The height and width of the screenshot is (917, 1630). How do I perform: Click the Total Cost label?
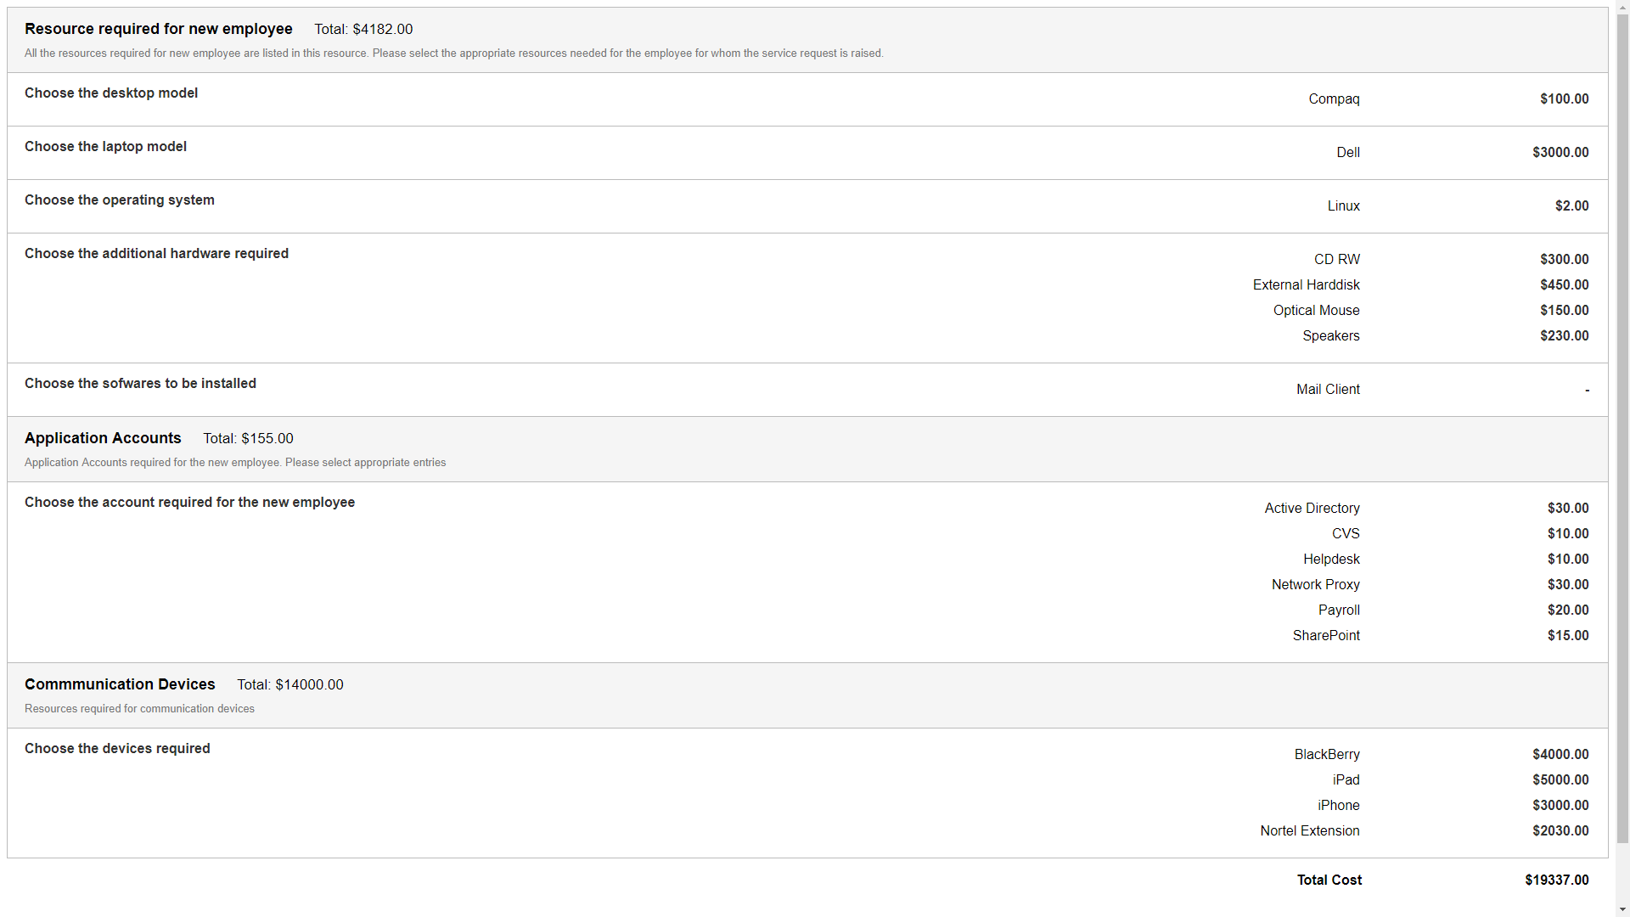coord(1329,880)
